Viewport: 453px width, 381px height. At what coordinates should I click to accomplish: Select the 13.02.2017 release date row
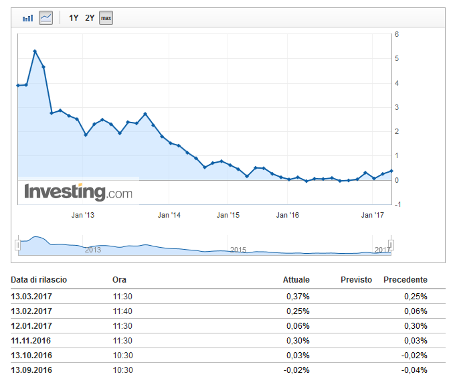(x=31, y=311)
